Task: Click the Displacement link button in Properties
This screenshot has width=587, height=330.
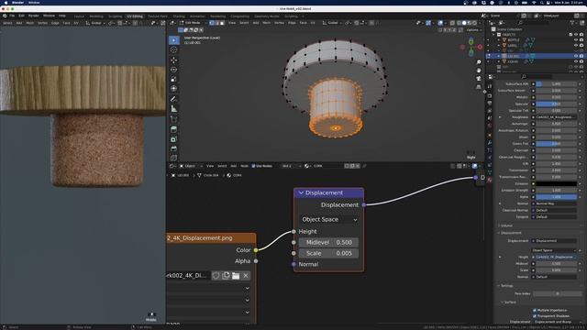Action: [x=554, y=241]
